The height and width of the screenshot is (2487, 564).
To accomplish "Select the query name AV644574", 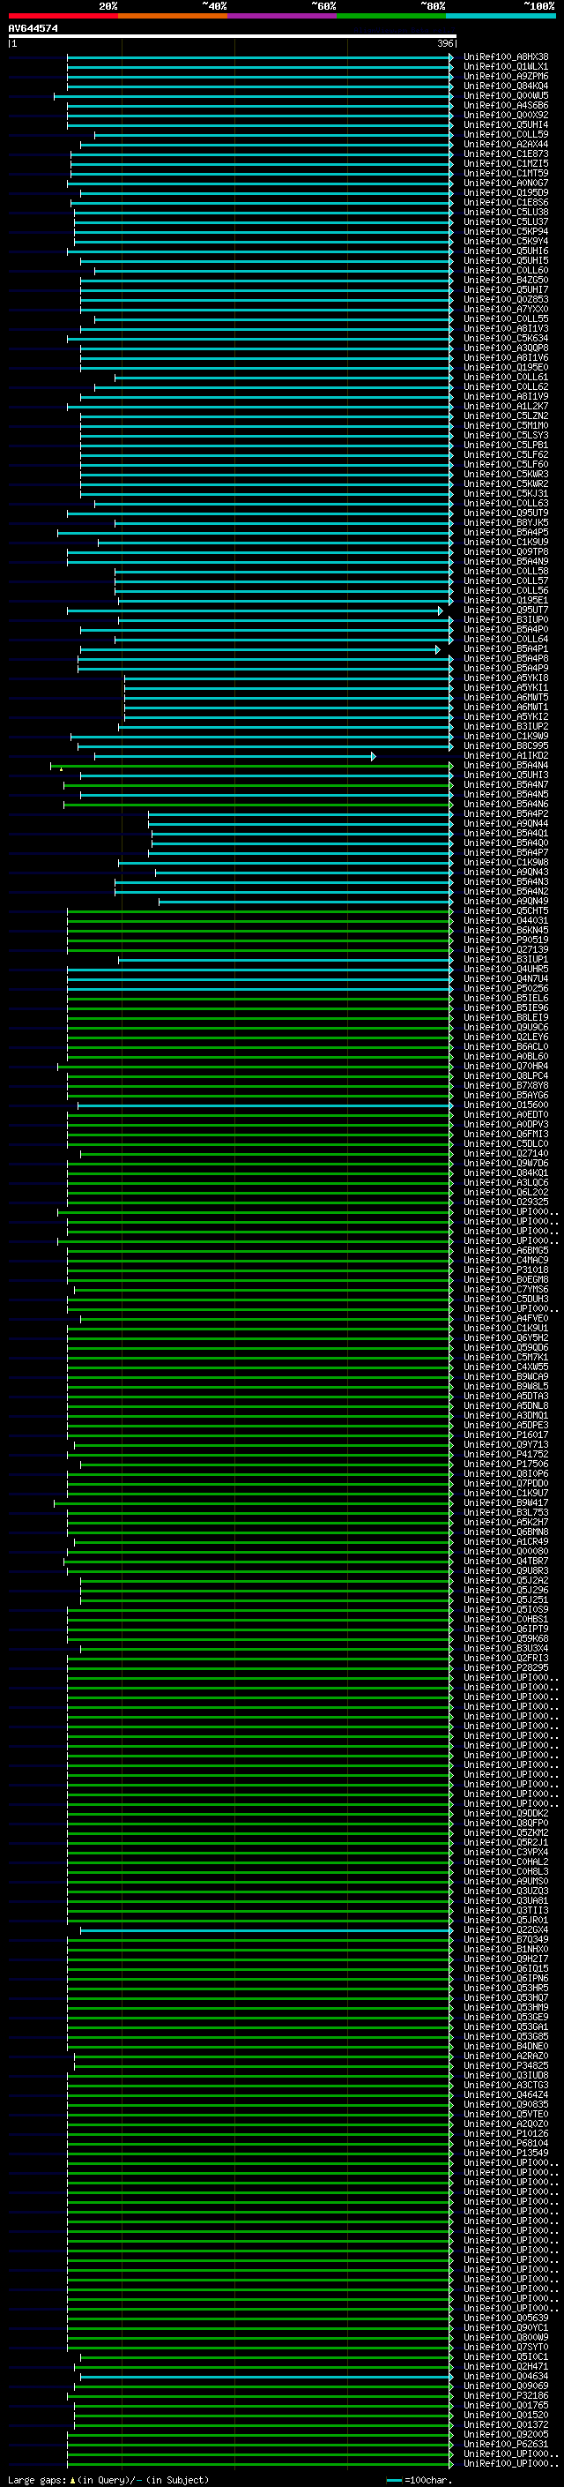I will (33, 29).
